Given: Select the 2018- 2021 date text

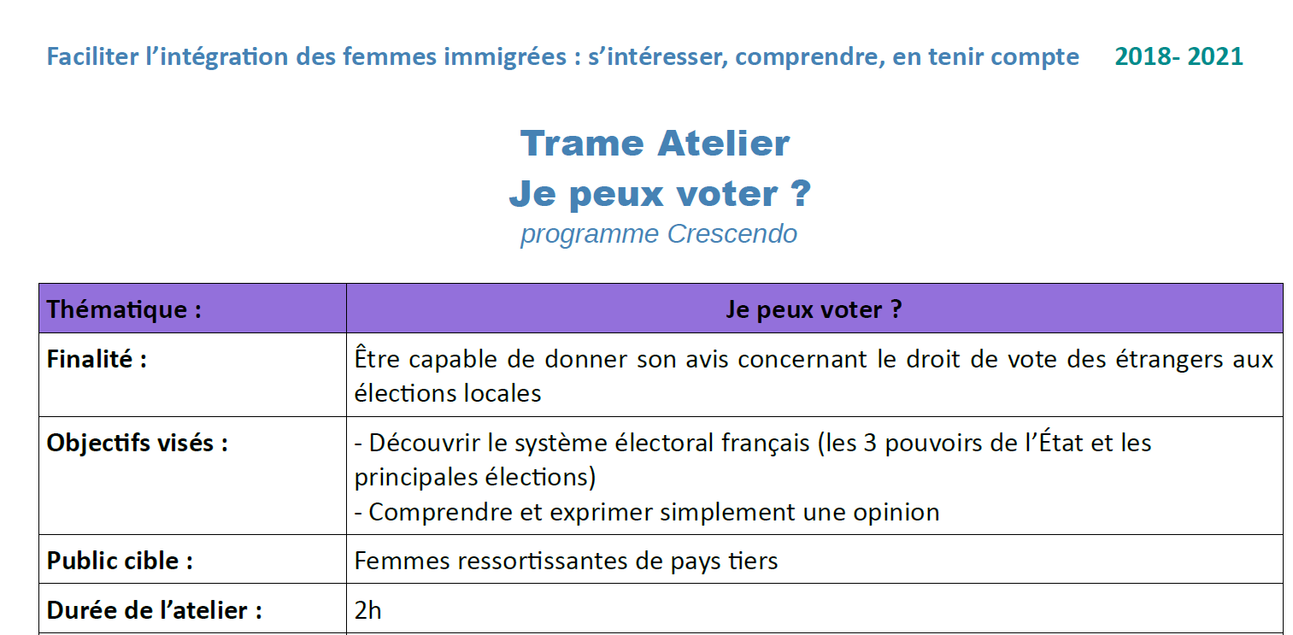Looking at the screenshot, I should click(x=1179, y=57).
